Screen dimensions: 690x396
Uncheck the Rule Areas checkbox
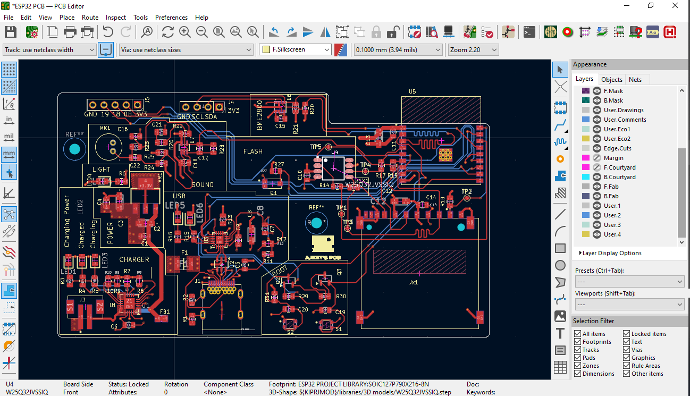coord(627,366)
